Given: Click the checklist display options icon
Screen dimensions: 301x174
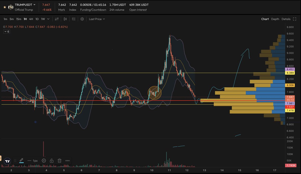Looking at the screenshot, I should (x=74, y=19).
